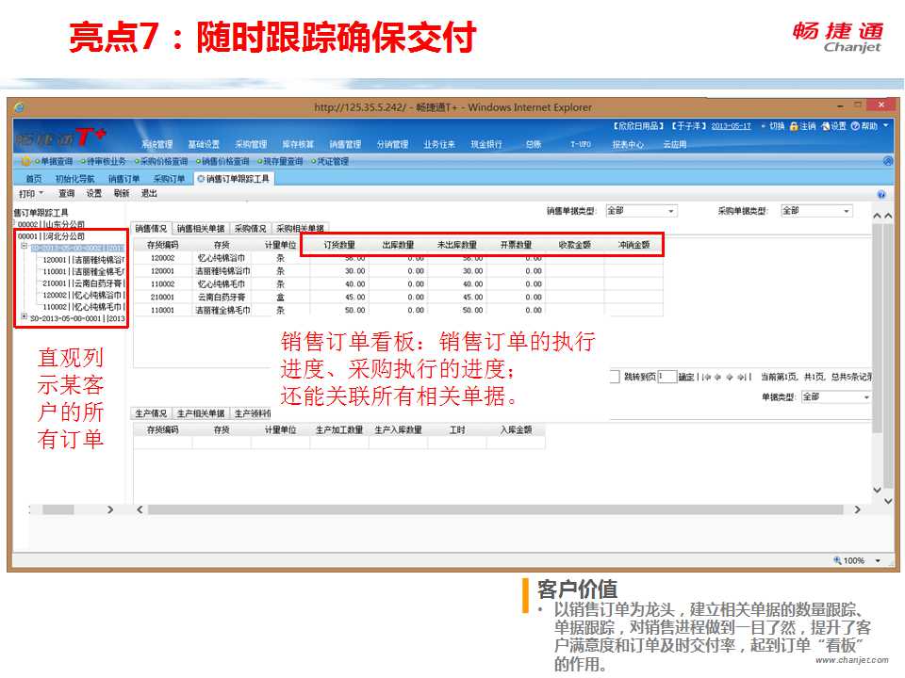The image size is (905, 678).
Task: Open the 打印 dropdown menu
Action: coord(31,193)
